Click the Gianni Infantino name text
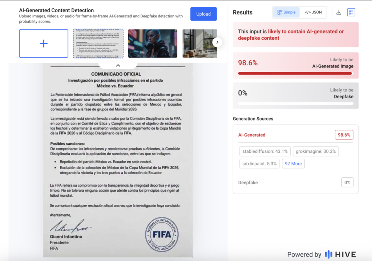This screenshot has height=261, width=372. tap(66, 237)
